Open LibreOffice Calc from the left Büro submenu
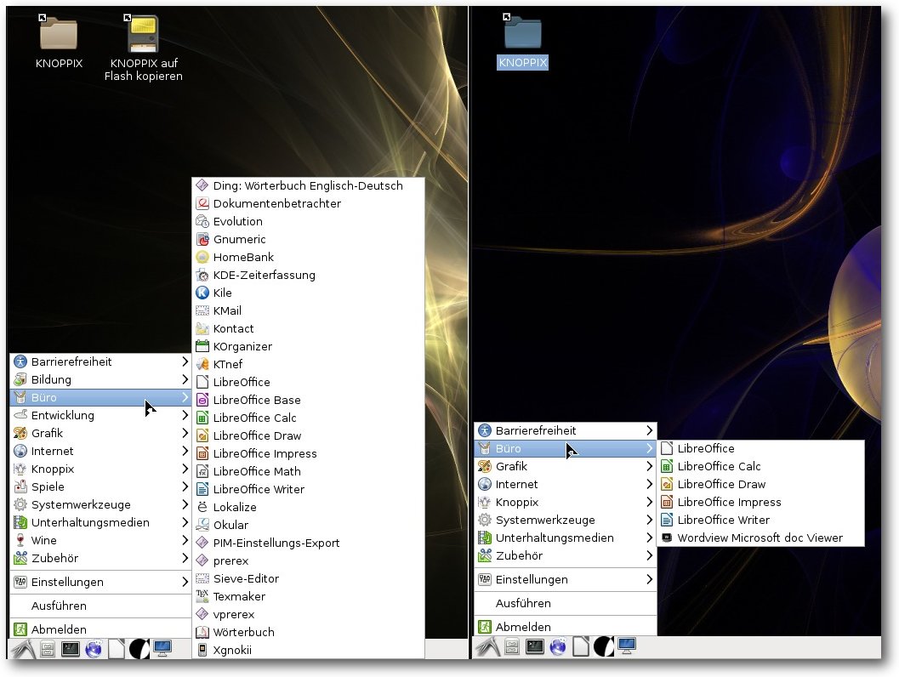This screenshot has width=899, height=677. [308, 418]
